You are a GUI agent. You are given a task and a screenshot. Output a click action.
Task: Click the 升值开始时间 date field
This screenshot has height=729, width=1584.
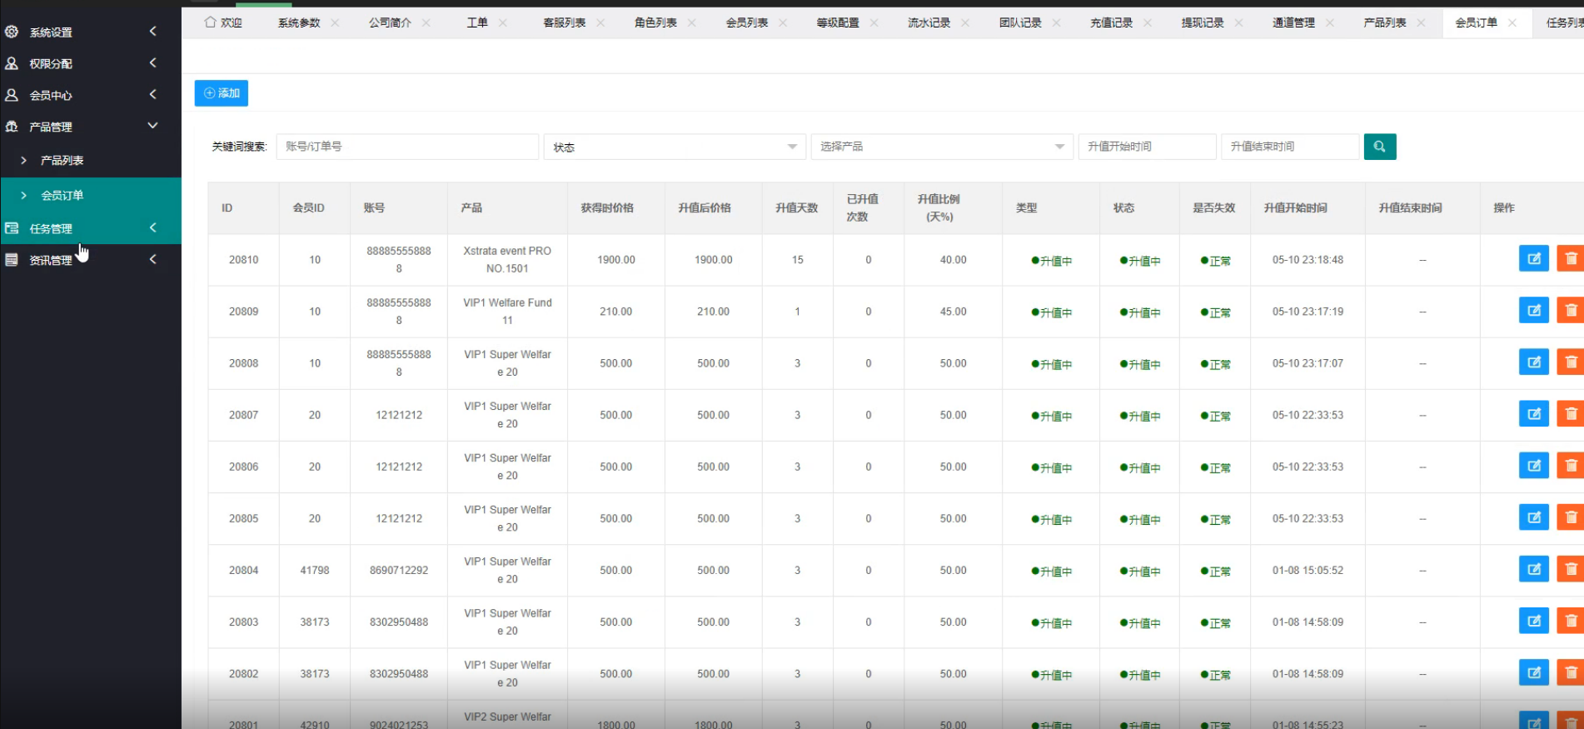point(1146,147)
